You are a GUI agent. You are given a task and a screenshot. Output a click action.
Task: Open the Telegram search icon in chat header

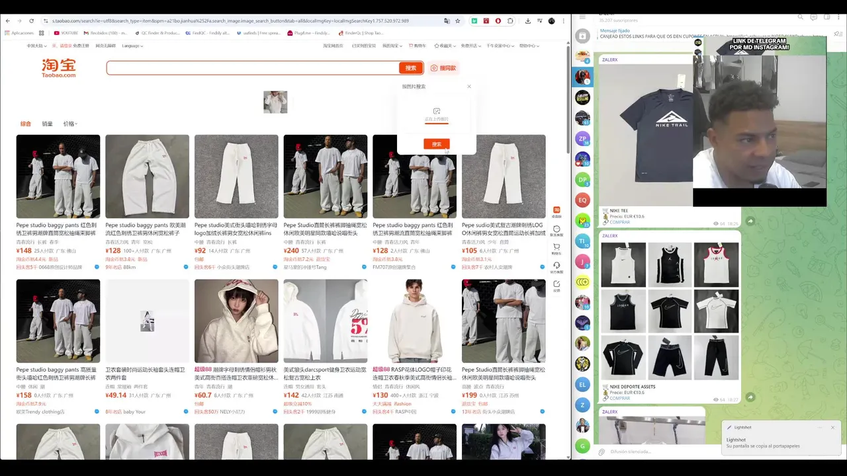click(801, 17)
